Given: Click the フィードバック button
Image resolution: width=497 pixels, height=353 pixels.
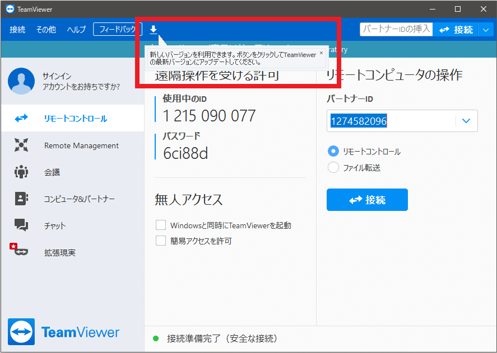Looking at the screenshot, I should point(118,30).
